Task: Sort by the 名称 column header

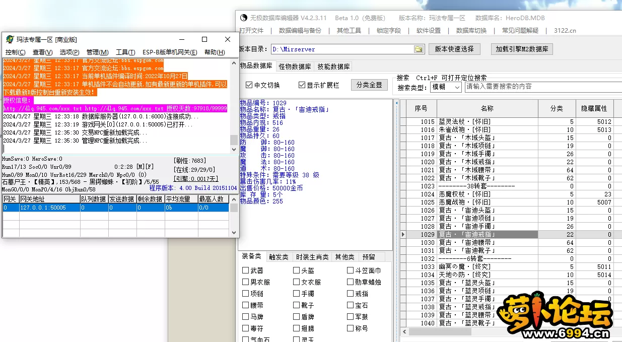Action: click(x=487, y=108)
